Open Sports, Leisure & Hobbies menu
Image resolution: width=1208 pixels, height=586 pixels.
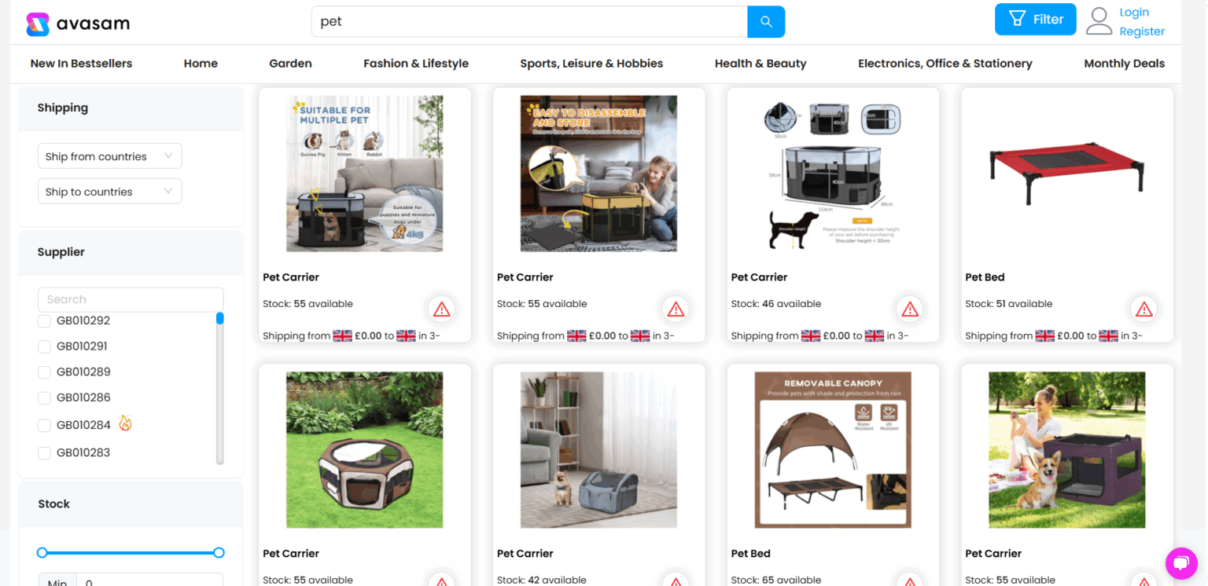pos(591,64)
